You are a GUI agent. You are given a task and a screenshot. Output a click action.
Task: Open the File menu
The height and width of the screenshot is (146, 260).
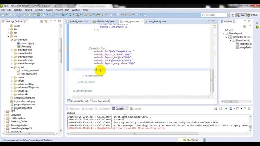click(x=3, y=10)
